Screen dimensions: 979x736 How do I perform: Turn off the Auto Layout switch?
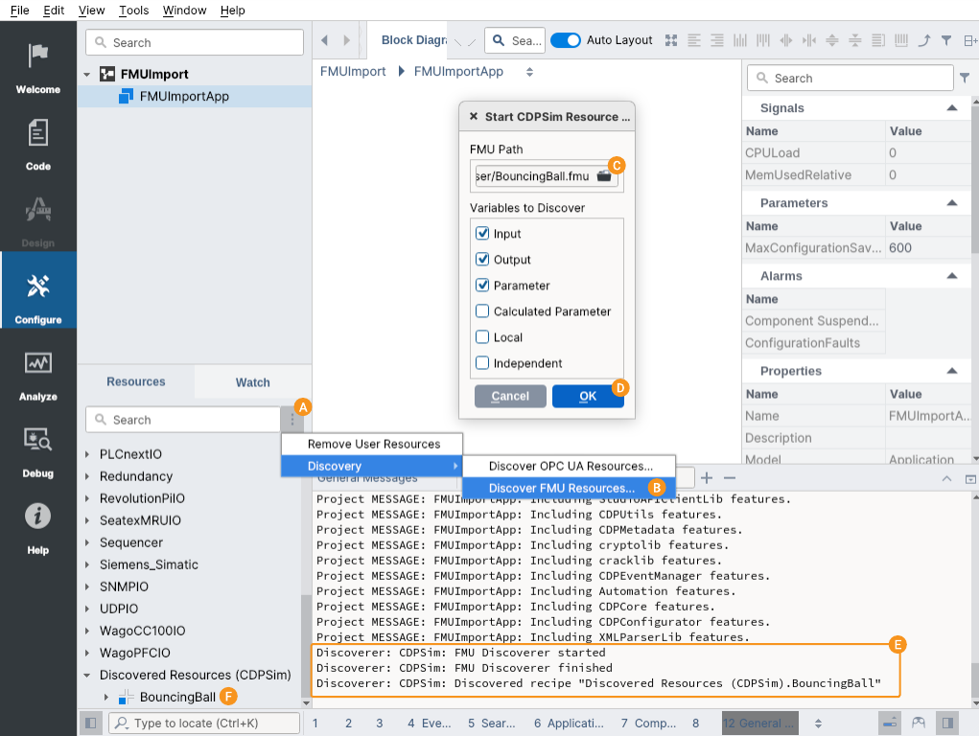click(566, 40)
